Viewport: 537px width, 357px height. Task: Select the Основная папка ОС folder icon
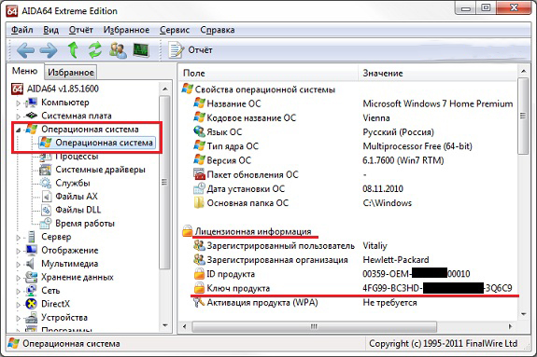pos(199,203)
